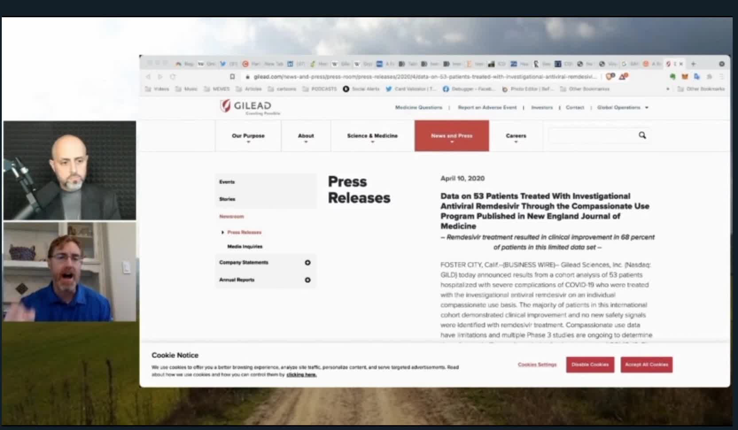738x430 pixels.
Task: Close the active Gilead tab
Action: tap(681, 64)
